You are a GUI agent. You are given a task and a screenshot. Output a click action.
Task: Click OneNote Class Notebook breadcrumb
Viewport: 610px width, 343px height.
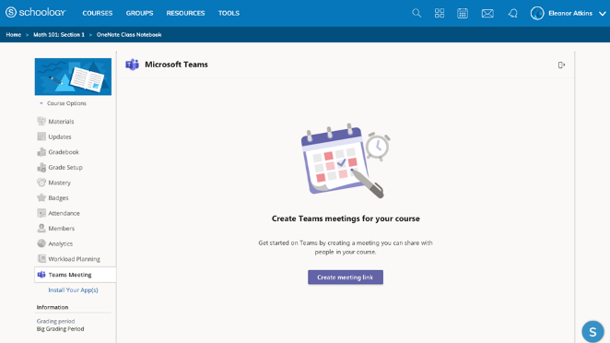click(129, 35)
